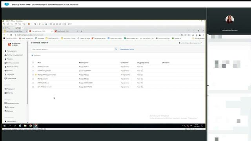
Task: Open Chrome from the taskbar
Action: coord(31,126)
